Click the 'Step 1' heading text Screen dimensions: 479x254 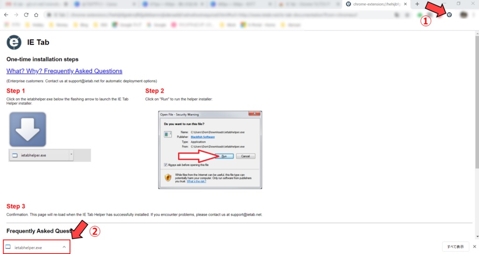point(15,91)
